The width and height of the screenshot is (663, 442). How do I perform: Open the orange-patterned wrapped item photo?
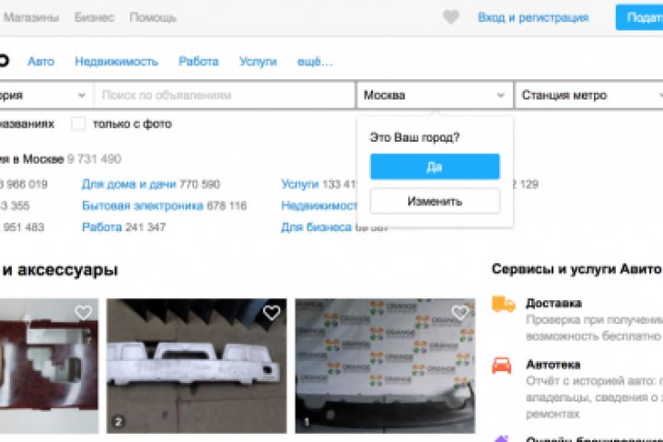[x=385, y=366]
